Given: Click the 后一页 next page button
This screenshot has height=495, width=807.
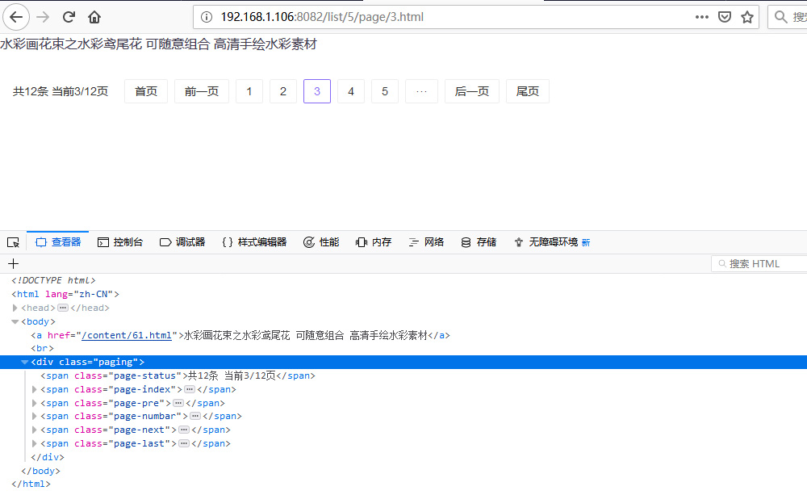Looking at the screenshot, I should [471, 91].
